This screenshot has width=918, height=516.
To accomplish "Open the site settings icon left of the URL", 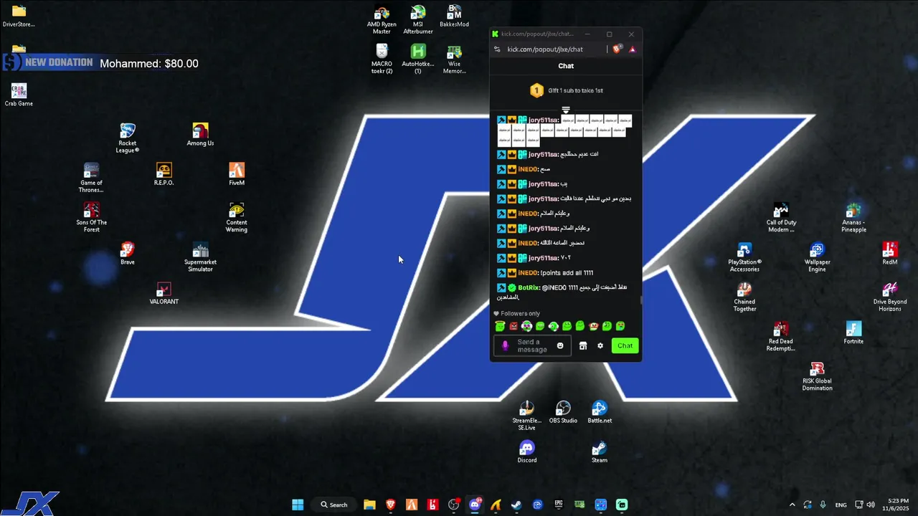I will coord(497,49).
